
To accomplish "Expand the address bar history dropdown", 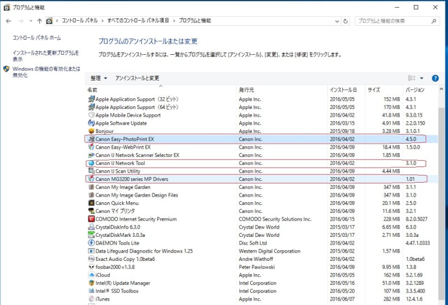I will (x=337, y=21).
